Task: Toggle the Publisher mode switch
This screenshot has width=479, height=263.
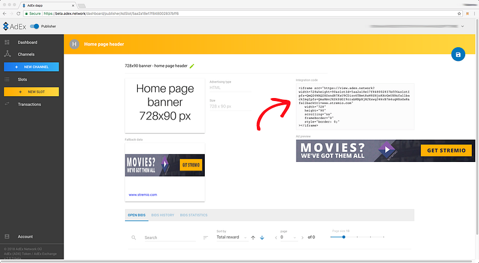Action: pyautogui.click(x=35, y=26)
